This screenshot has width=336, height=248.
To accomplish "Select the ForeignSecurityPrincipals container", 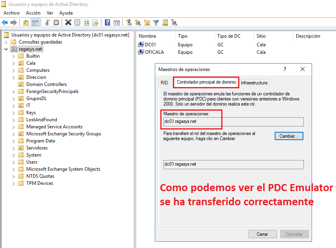I will click(52, 91).
